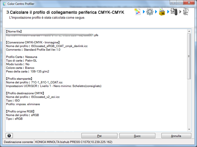The width and height of the screenshot is (197, 147).
Task: Minimize the Color Centro Profiler window
Action: click(173, 3)
